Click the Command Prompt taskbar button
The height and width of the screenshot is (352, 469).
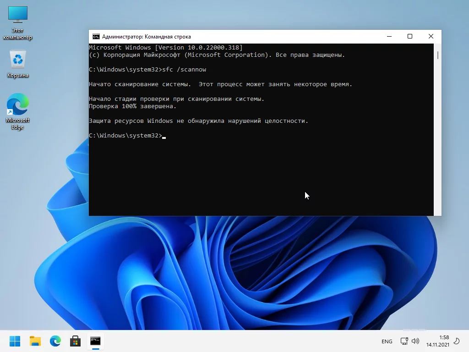tap(95, 341)
